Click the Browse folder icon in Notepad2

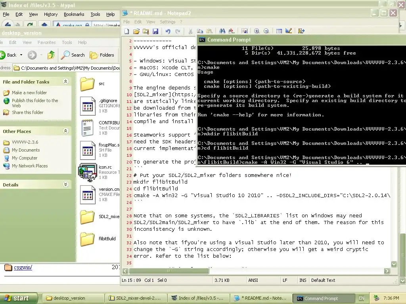pyautogui.click(x=146, y=31)
